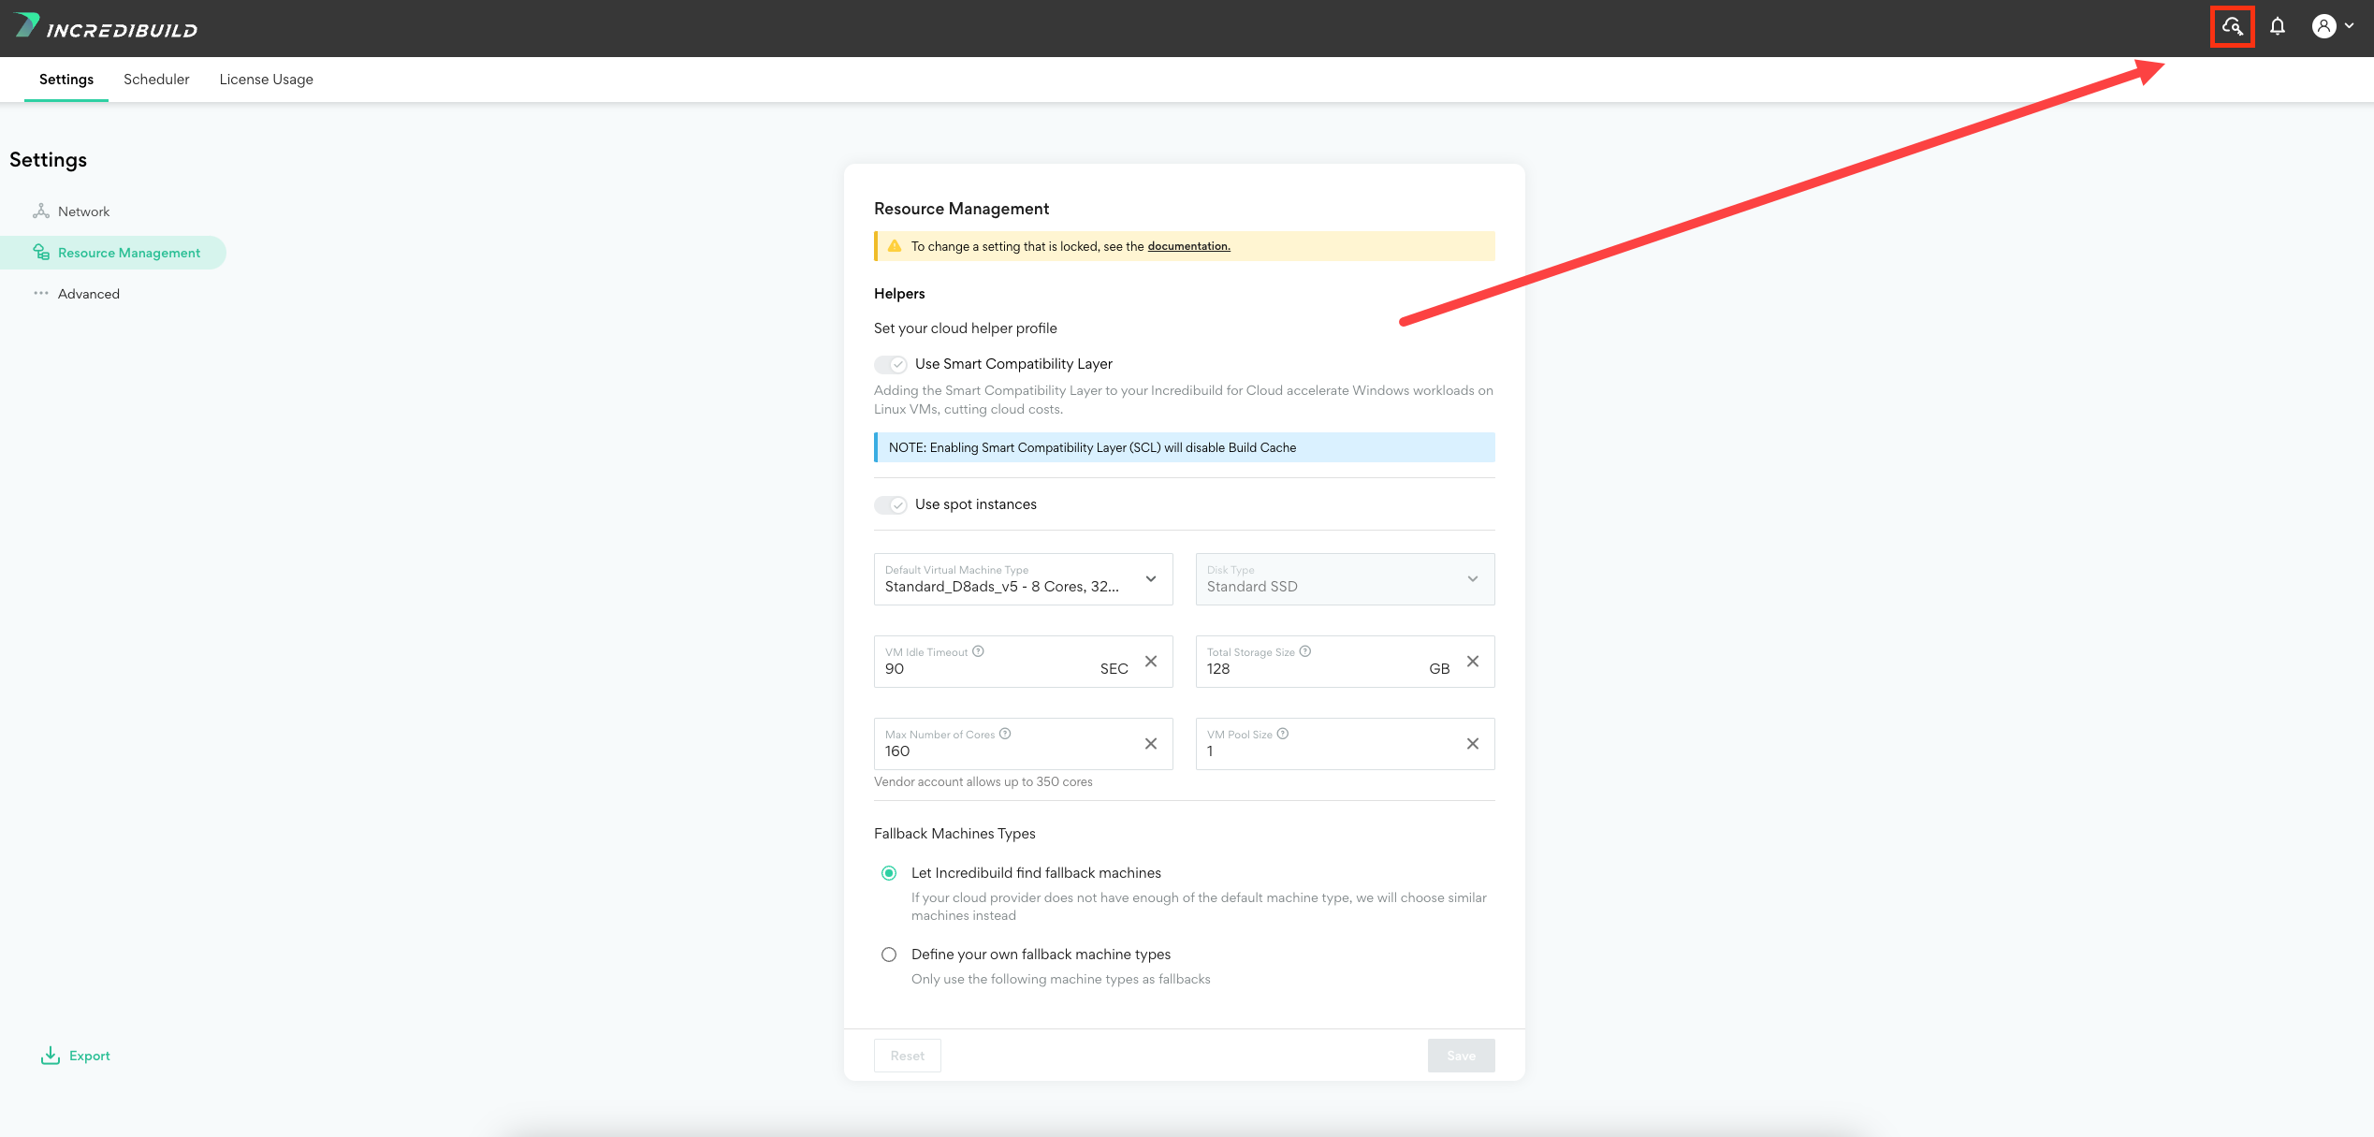Show VM Pool Size help info
Viewport: 2374px width, 1137px height.
[x=1283, y=734]
